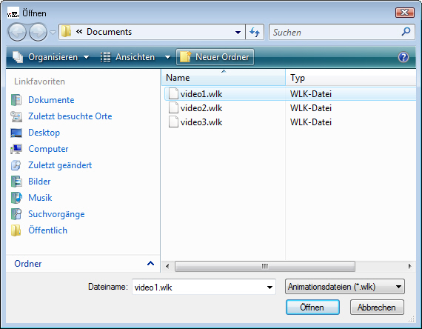The height and width of the screenshot is (329, 422).
Task: Sort by the Typ column header
Action: coord(350,78)
